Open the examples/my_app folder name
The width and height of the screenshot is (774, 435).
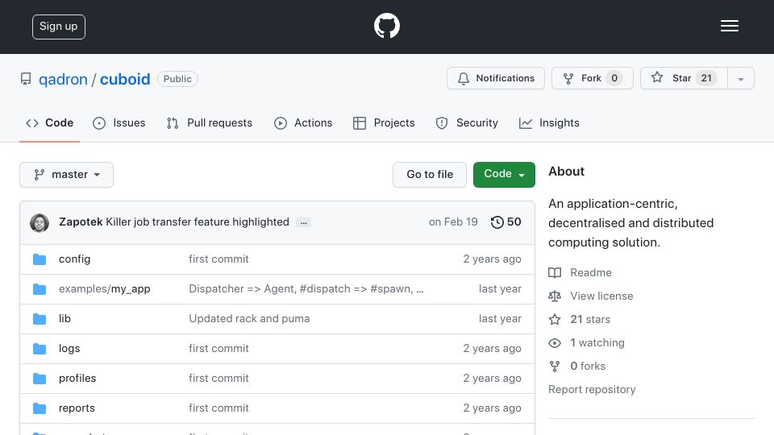coord(105,289)
